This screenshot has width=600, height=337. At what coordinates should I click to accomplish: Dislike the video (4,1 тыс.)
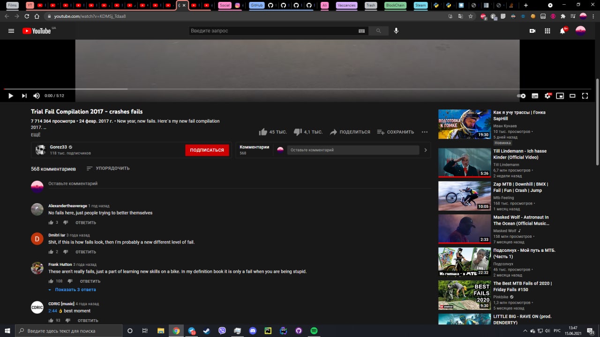[308, 132]
